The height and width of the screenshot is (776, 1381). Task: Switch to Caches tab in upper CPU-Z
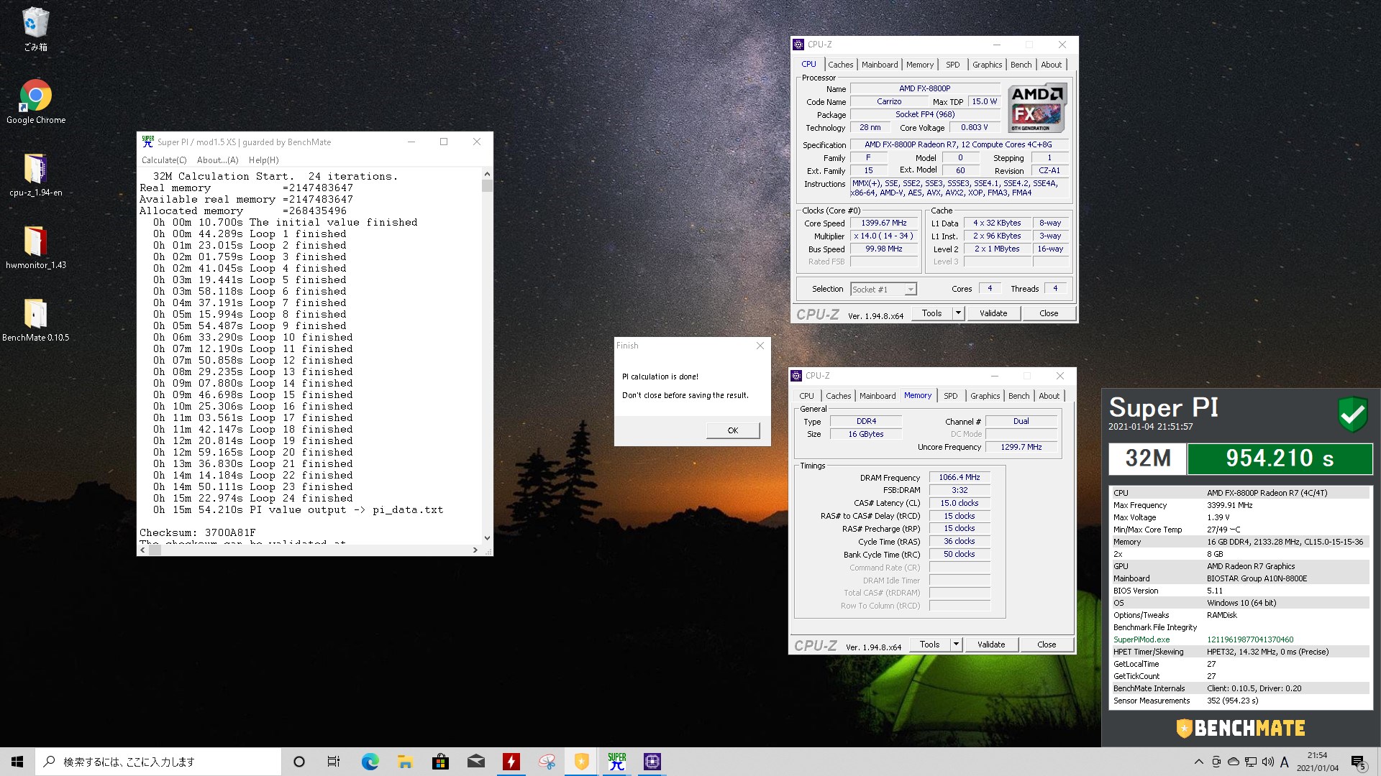pos(840,65)
